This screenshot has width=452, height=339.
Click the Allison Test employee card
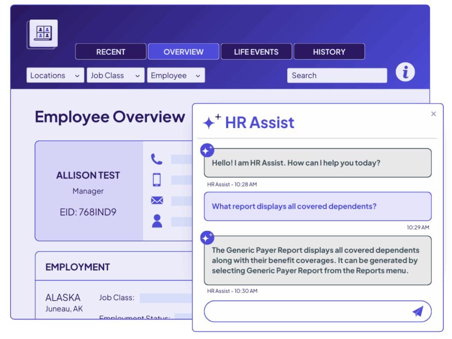point(88,191)
